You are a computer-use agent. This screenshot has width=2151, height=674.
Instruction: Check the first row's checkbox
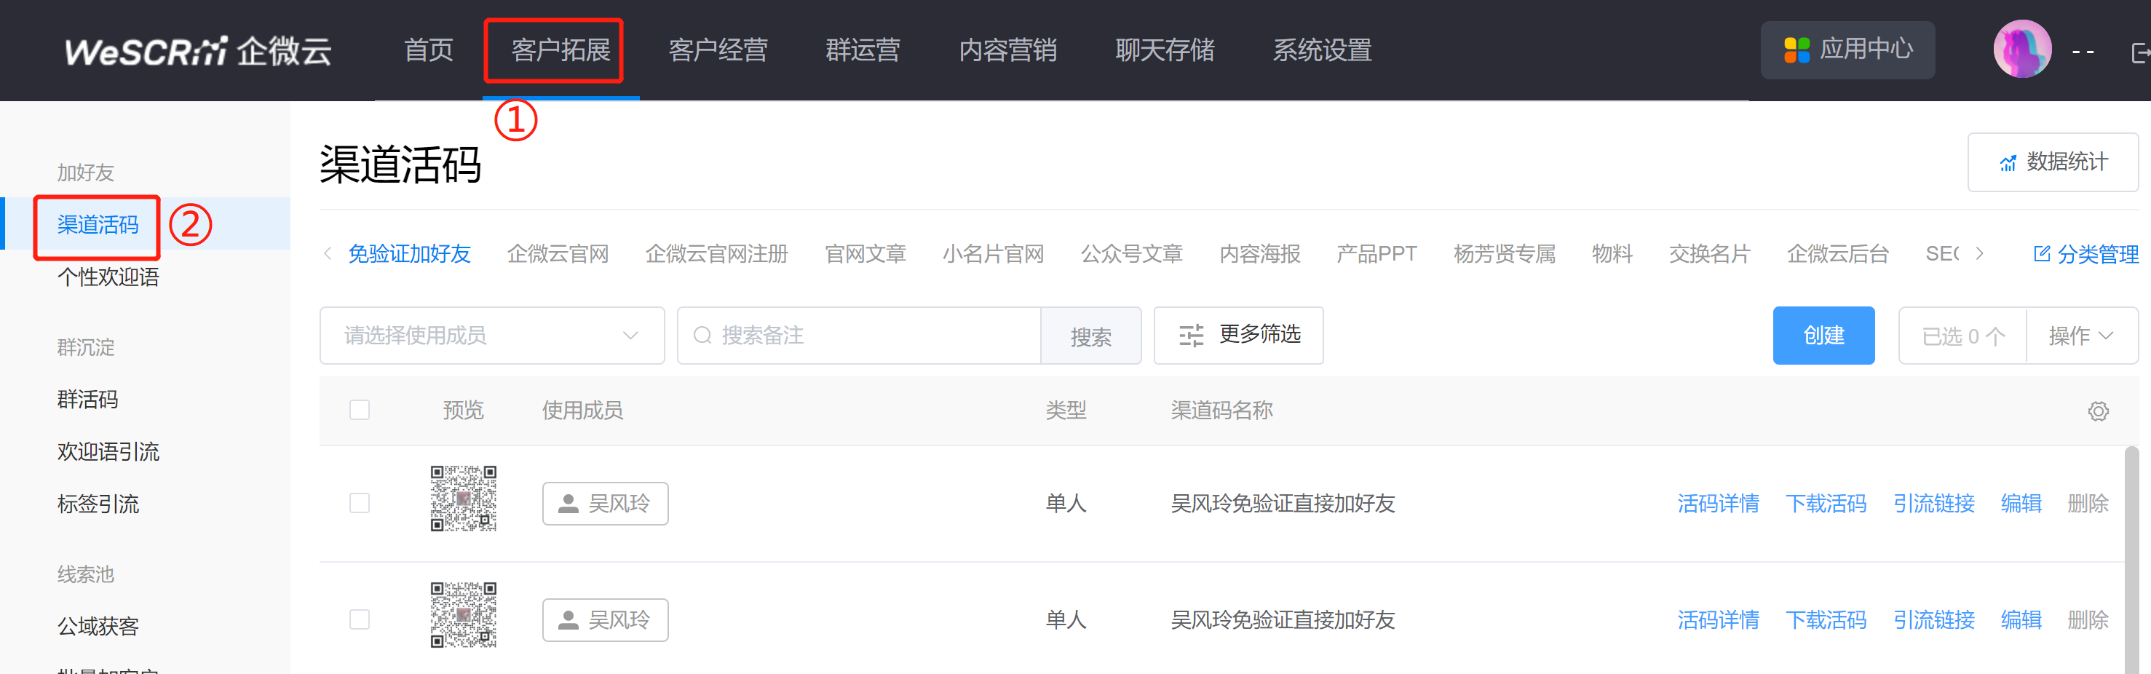pos(359,503)
